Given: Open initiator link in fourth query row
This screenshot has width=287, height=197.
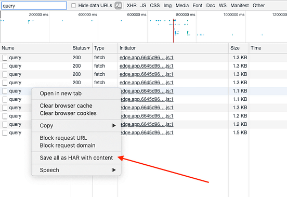Looking at the screenshot, I should click(x=147, y=83).
